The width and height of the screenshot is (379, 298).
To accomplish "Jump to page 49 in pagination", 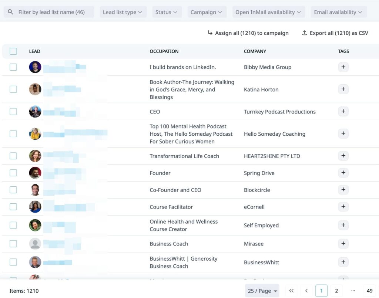I will tap(369, 291).
